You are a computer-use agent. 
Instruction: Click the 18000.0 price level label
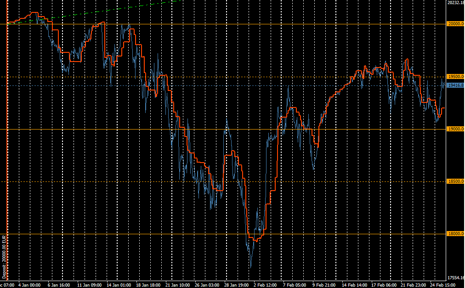point(455,234)
